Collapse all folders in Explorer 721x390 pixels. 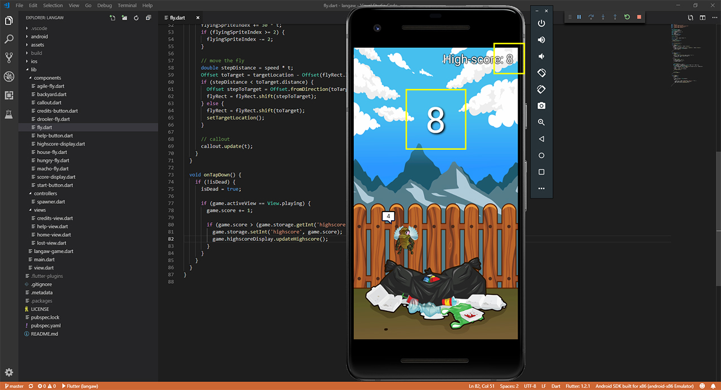tap(149, 17)
